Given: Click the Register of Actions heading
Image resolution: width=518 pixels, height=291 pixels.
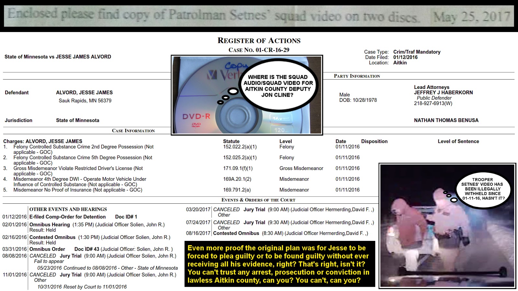Looking at the screenshot, I should pyautogui.click(x=259, y=40).
